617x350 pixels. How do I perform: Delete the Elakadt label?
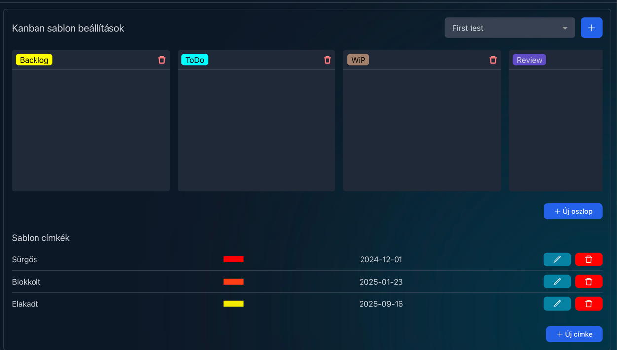[x=588, y=304]
